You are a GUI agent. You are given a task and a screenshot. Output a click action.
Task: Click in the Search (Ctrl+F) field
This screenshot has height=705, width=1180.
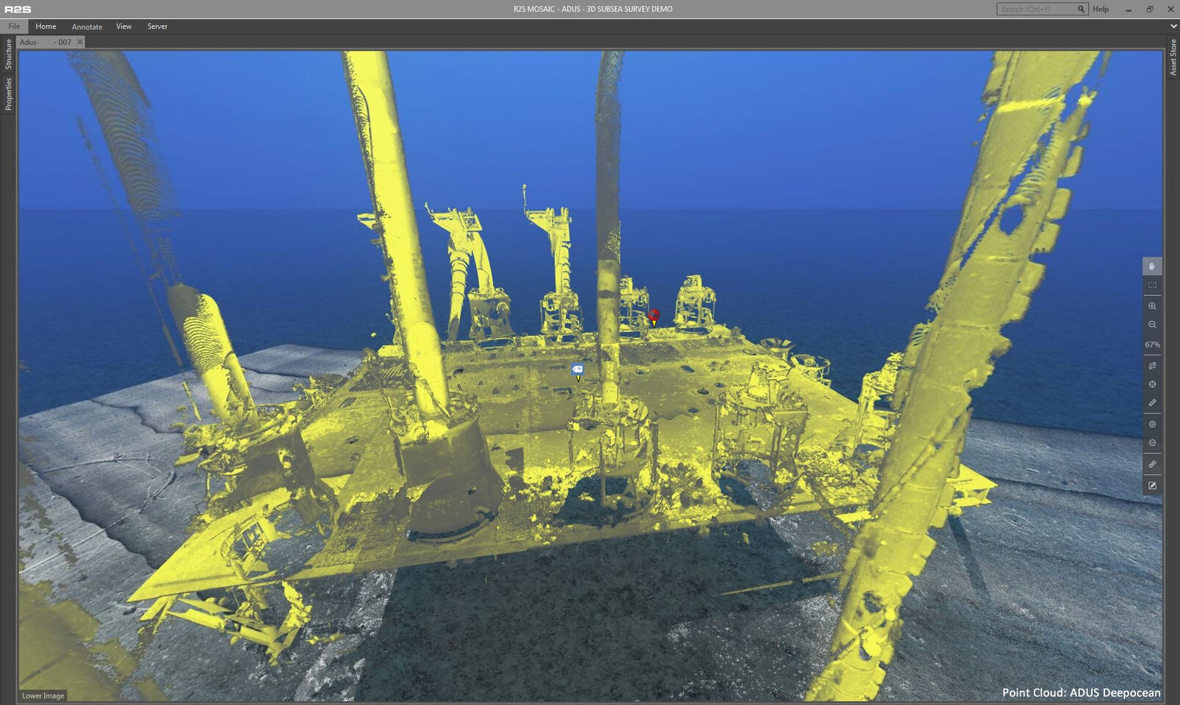(1035, 9)
